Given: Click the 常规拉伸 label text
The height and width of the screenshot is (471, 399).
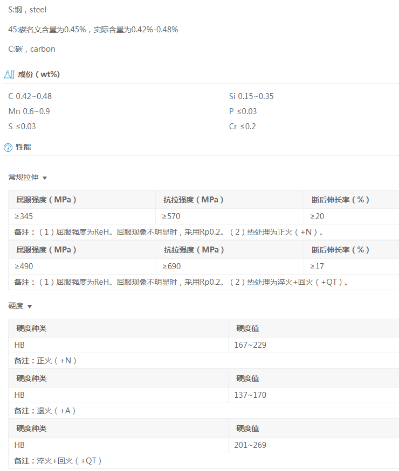Looking at the screenshot, I should coord(23,177).
